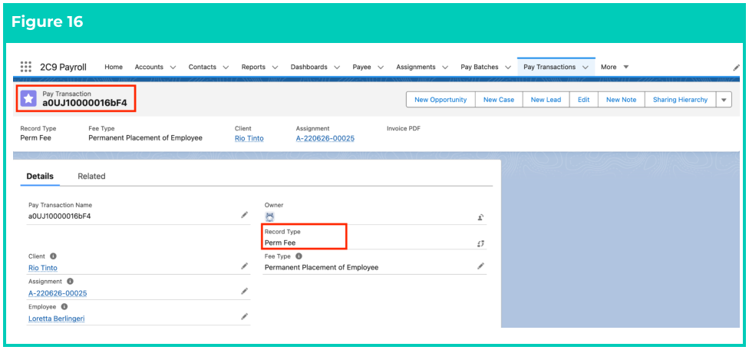Open the Pay Batches tab

(x=479, y=67)
